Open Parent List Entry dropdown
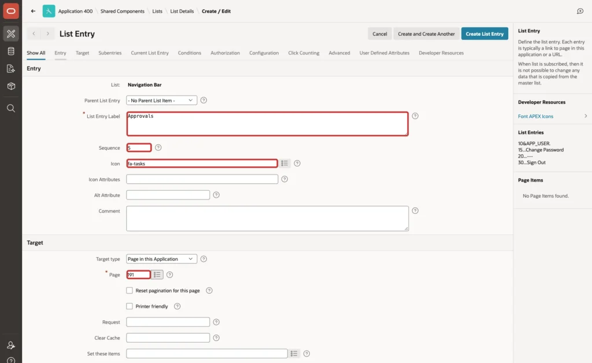 click(x=162, y=101)
